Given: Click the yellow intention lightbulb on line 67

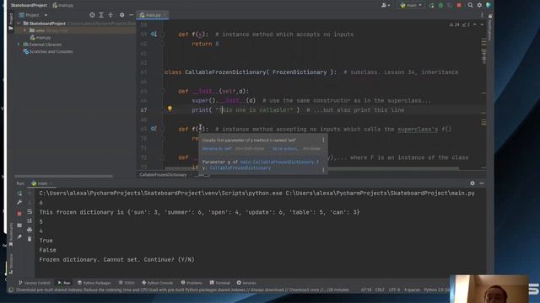Looking at the screenshot, I should tap(170, 109).
